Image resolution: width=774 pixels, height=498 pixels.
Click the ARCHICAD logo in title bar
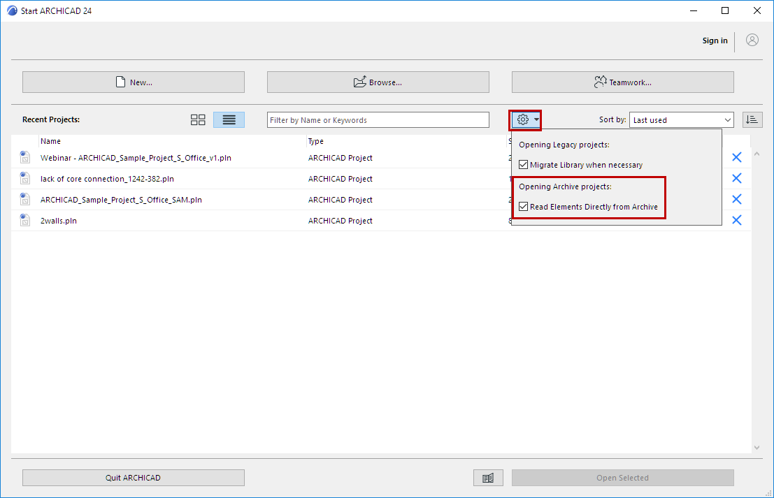(12, 10)
